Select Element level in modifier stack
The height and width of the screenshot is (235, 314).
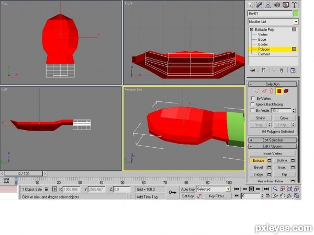[264, 54]
